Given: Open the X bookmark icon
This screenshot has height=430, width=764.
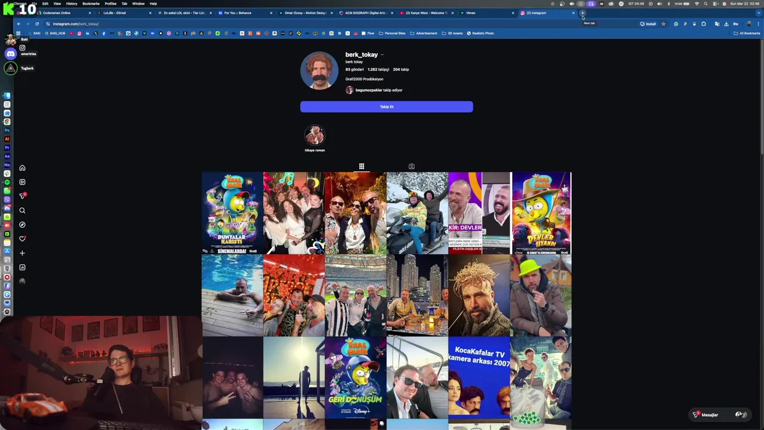Looking at the screenshot, I should pyautogui.click(x=95, y=33).
